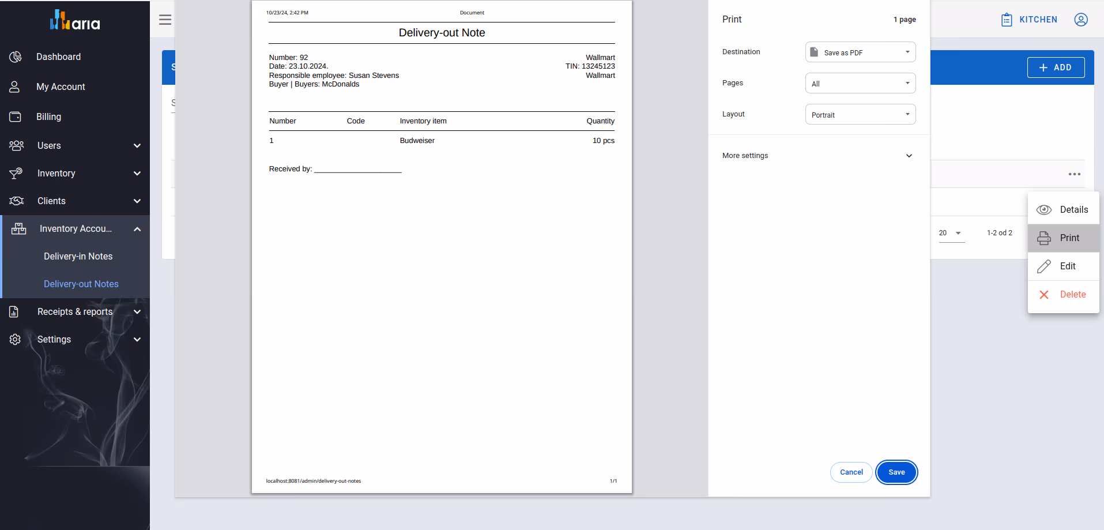Click the aria logo in sidebar

point(75,20)
